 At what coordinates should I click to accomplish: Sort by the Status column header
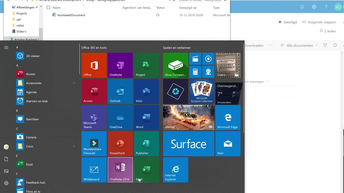160,8
